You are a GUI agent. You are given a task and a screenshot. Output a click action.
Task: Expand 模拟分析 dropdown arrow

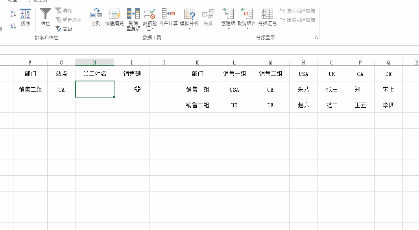[190, 29]
